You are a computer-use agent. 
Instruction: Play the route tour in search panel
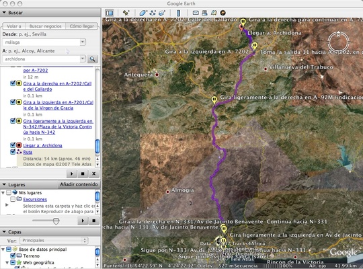[x=71, y=174]
